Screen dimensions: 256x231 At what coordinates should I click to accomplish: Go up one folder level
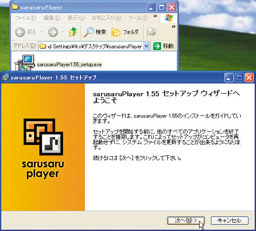point(73,32)
